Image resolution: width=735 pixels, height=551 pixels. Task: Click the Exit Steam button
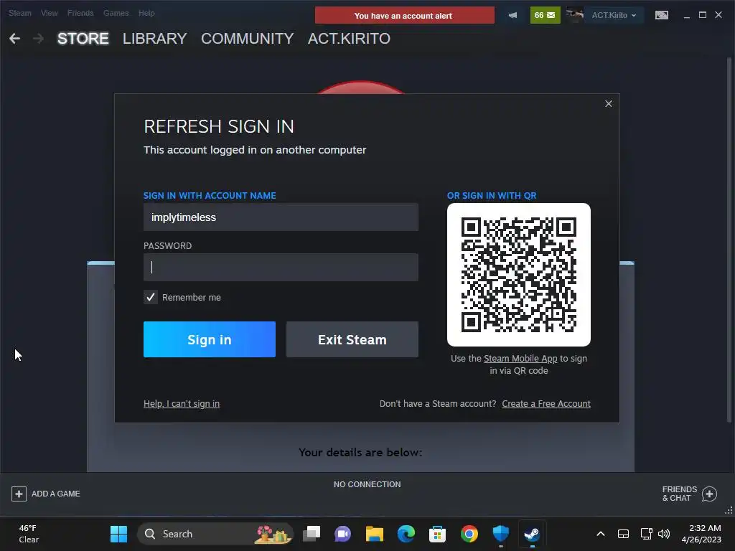pyautogui.click(x=352, y=339)
